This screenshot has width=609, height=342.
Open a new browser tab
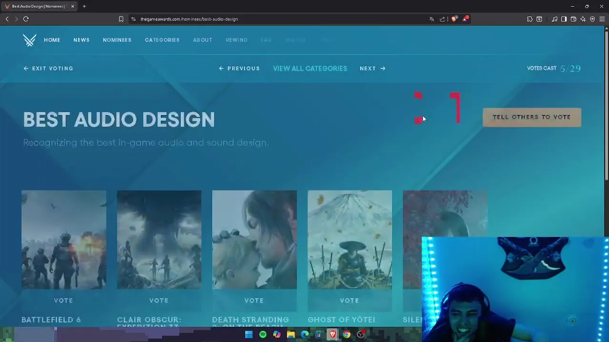click(84, 6)
